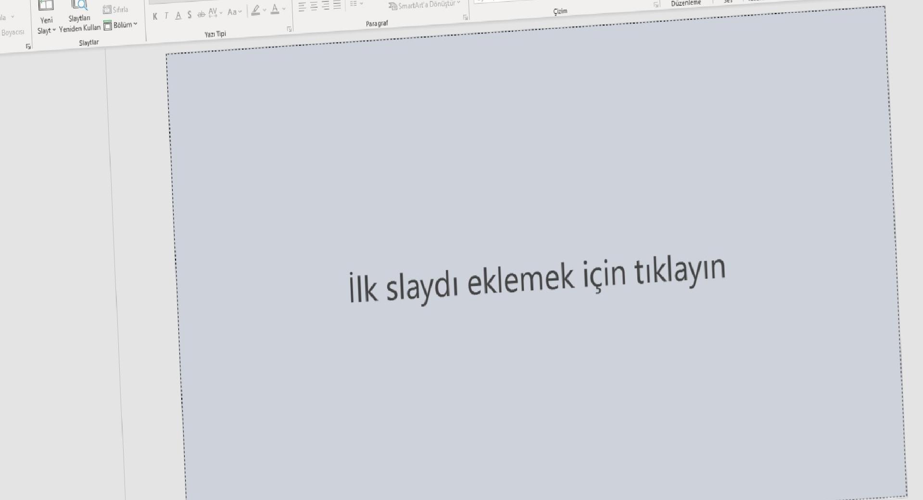The height and width of the screenshot is (500, 923).
Task: Open text highlight color dropdown arrow
Action: [x=265, y=10]
